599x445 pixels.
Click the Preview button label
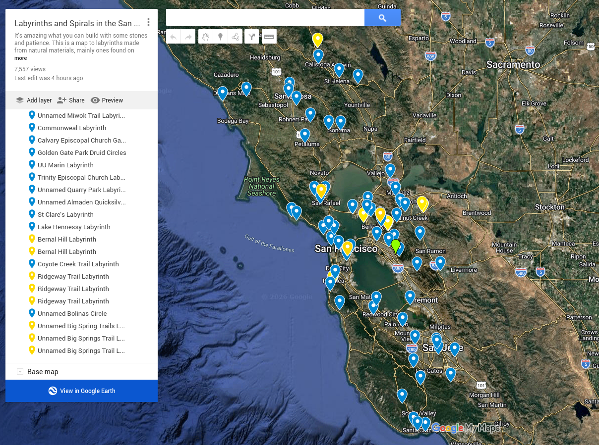click(113, 100)
